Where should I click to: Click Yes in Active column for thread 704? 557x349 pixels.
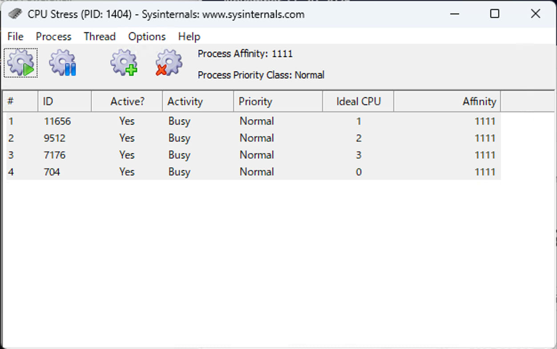[127, 172]
